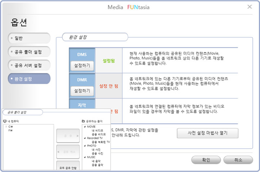Image resolution: width=260 pixels, height=172 pixels.
Task: Click the « 공유 취소 button
Action: pyautogui.click(x=68, y=152)
